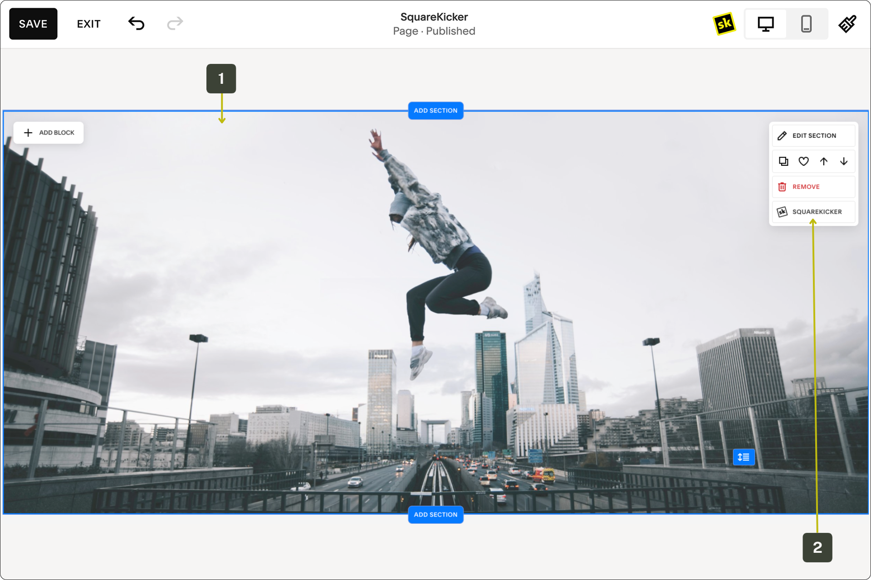Viewport: 871px width, 580px height.
Task: Move section up with arrow
Action: click(824, 161)
